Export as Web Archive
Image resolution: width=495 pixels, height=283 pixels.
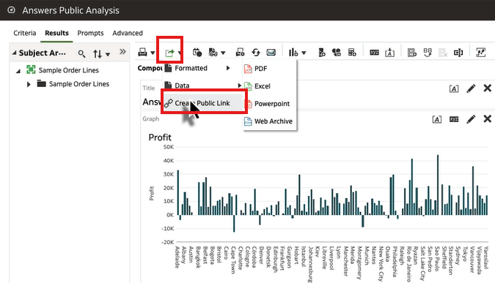[x=270, y=121]
